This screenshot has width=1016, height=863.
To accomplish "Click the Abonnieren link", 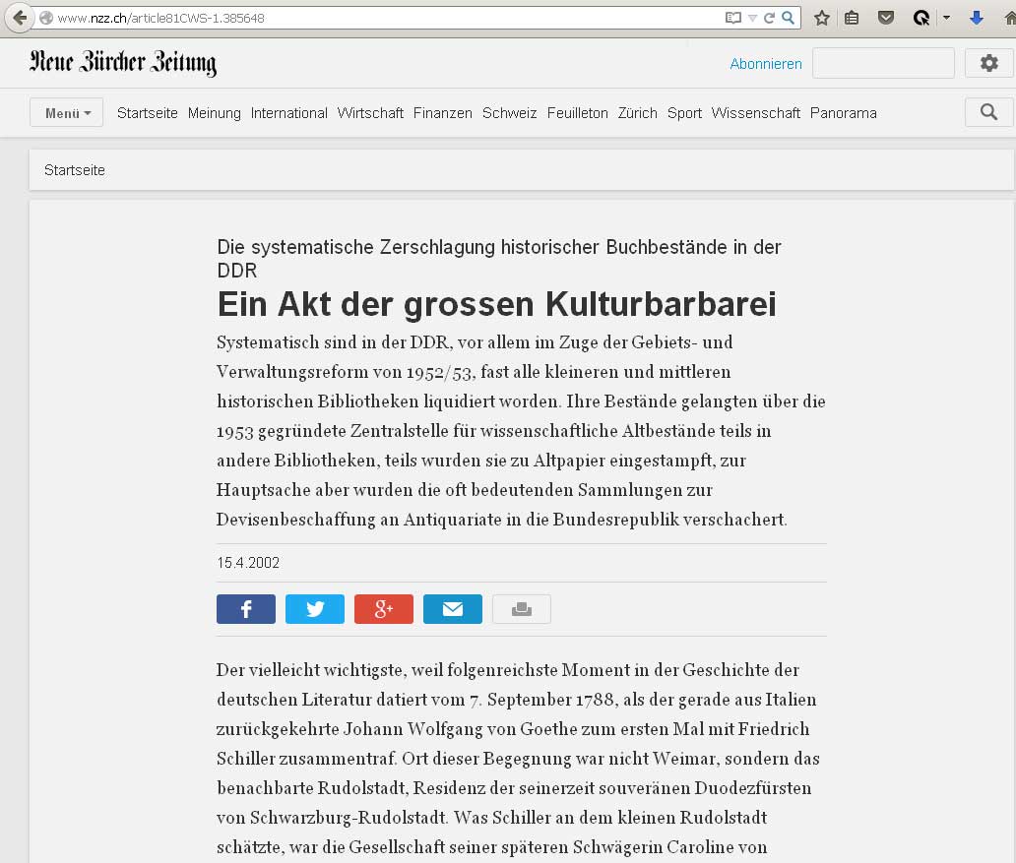I will point(765,64).
